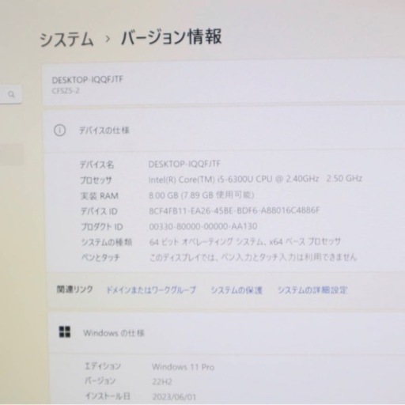This screenshot has width=405, height=405.
Task: Click the プロセッサ label
Action: tap(96, 180)
